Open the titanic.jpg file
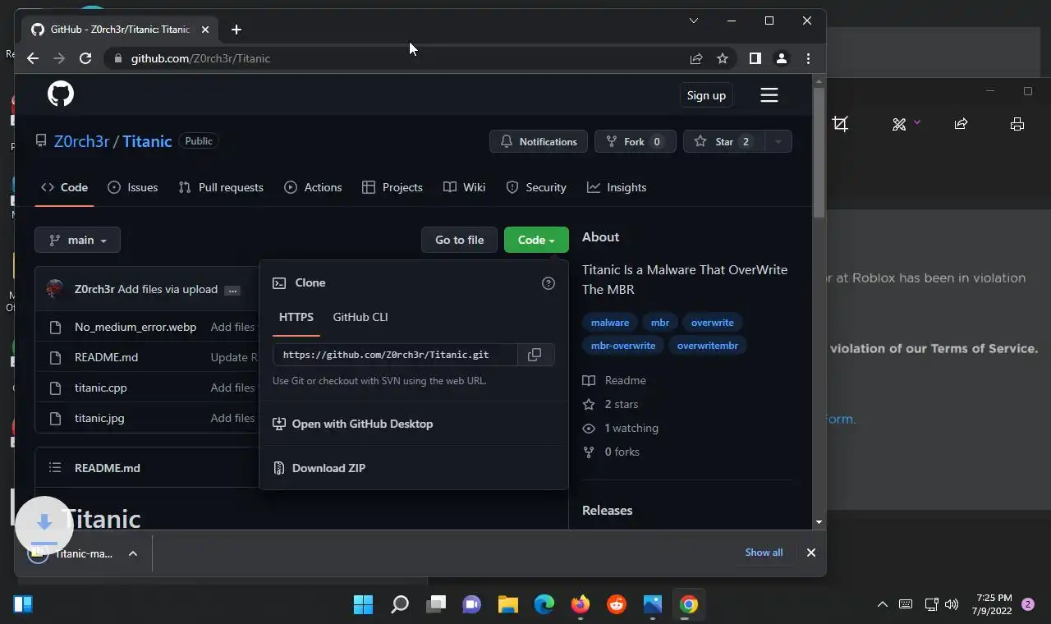 click(99, 418)
